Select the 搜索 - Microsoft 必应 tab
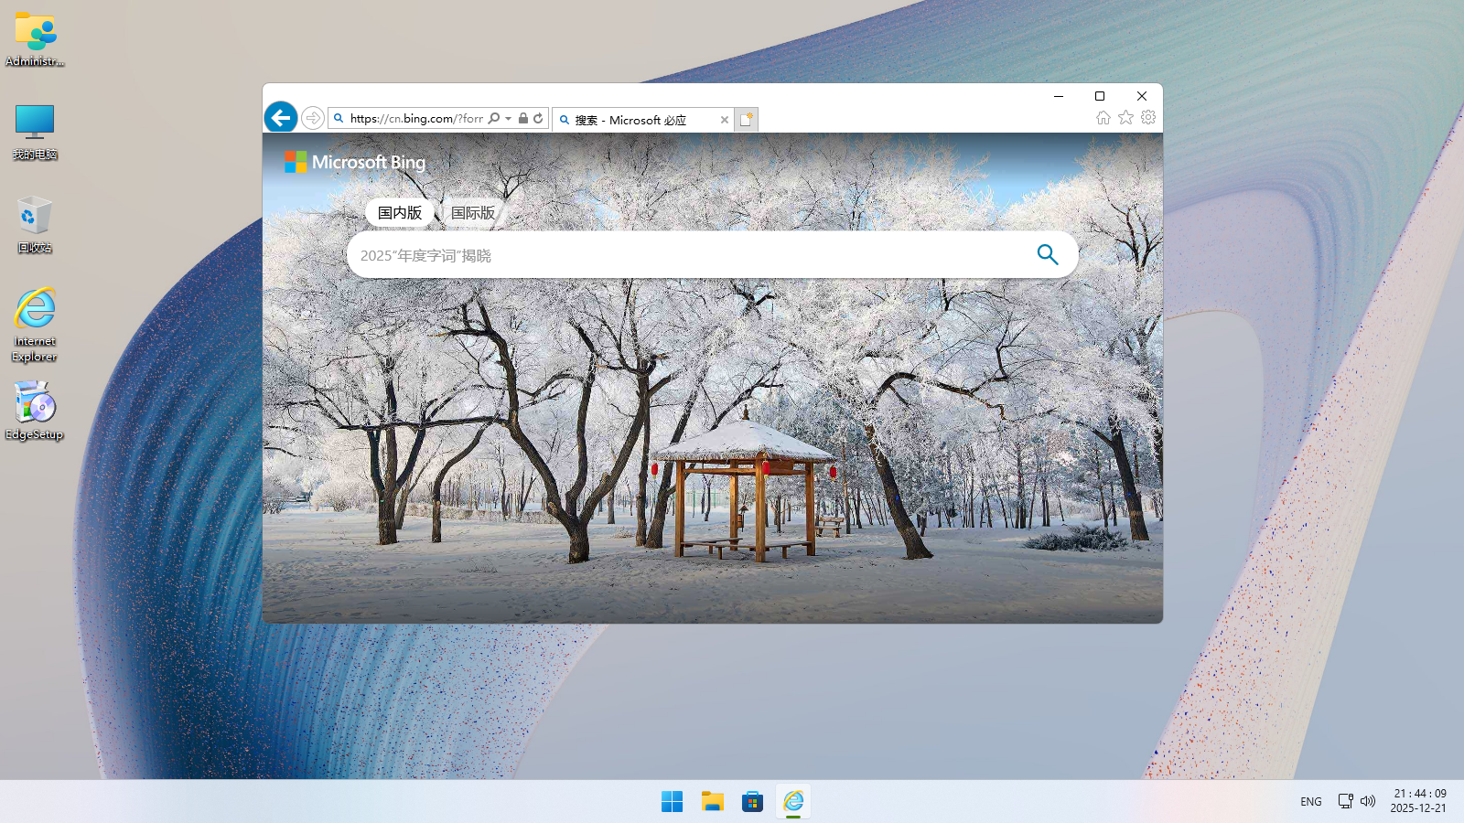Viewport: 1464px width, 823px height. tap(643, 120)
